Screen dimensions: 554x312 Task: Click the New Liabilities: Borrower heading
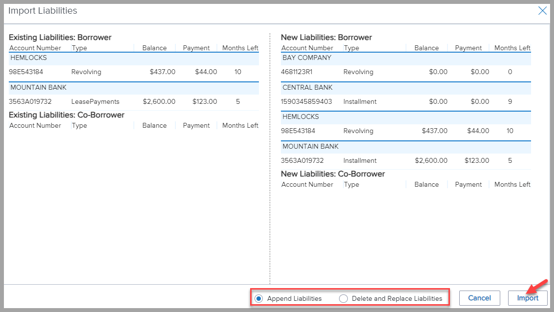[326, 38]
